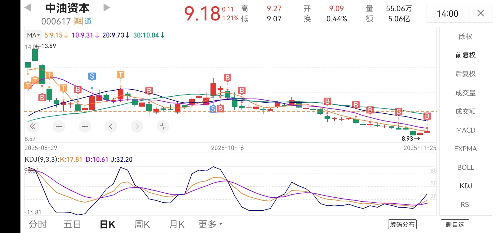Tap the turnover amount 5.06亿
The height and width of the screenshot is (233, 496).
[x=399, y=19]
